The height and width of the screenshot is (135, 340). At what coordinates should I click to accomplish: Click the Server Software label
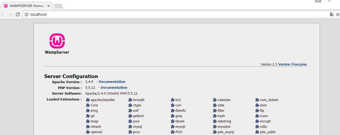[67, 94]
